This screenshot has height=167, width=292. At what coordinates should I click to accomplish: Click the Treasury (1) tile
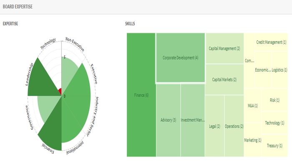[275, 145]
